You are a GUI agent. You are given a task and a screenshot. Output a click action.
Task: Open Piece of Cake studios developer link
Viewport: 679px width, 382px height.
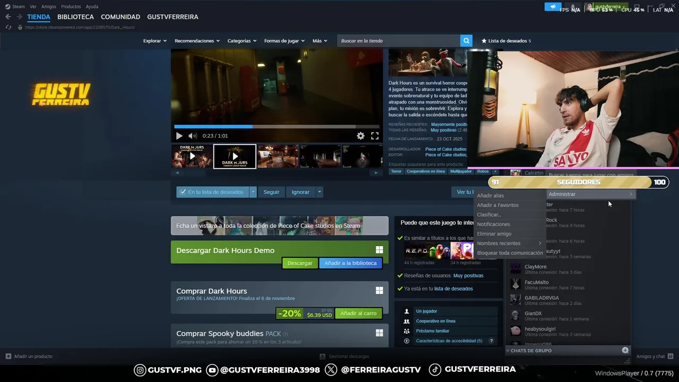coord(446,149)
